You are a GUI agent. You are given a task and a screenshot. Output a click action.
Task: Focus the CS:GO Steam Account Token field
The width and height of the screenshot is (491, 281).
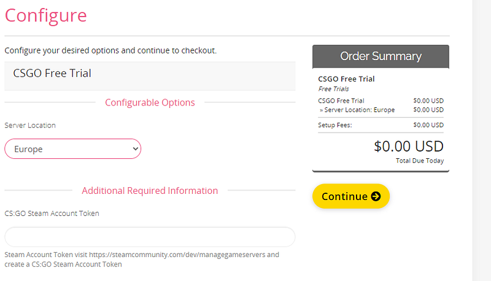(150, 237)
